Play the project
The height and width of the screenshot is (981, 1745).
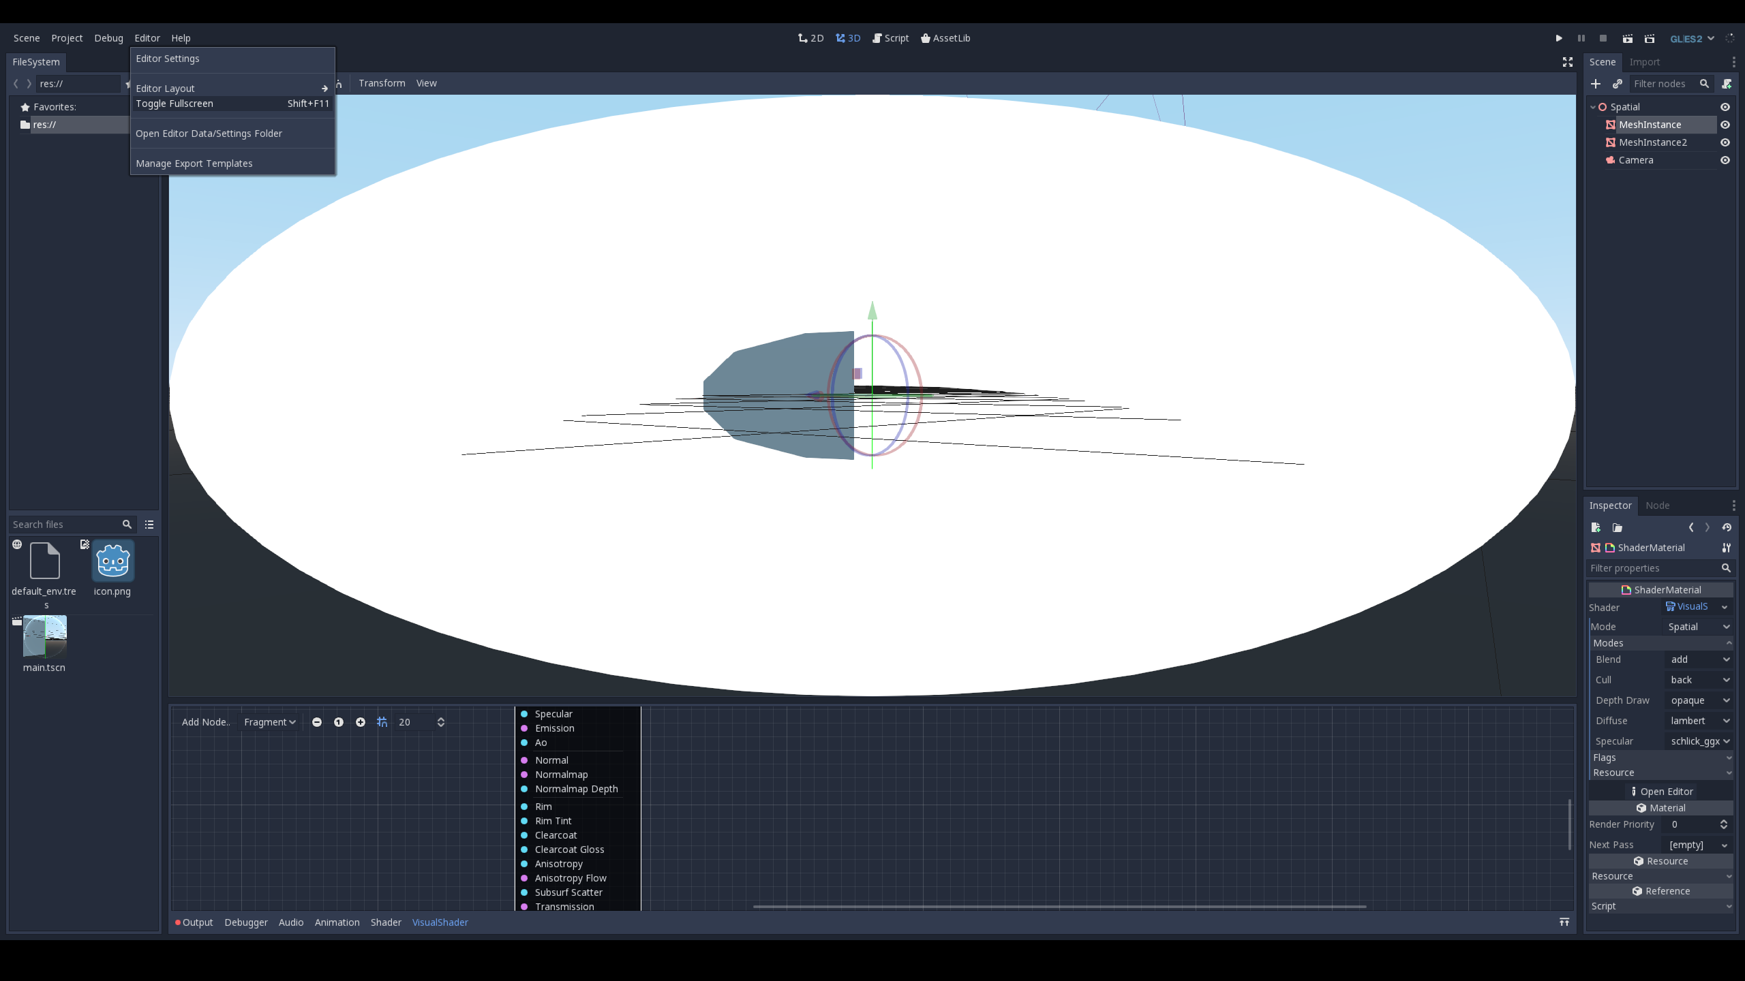1559,37
